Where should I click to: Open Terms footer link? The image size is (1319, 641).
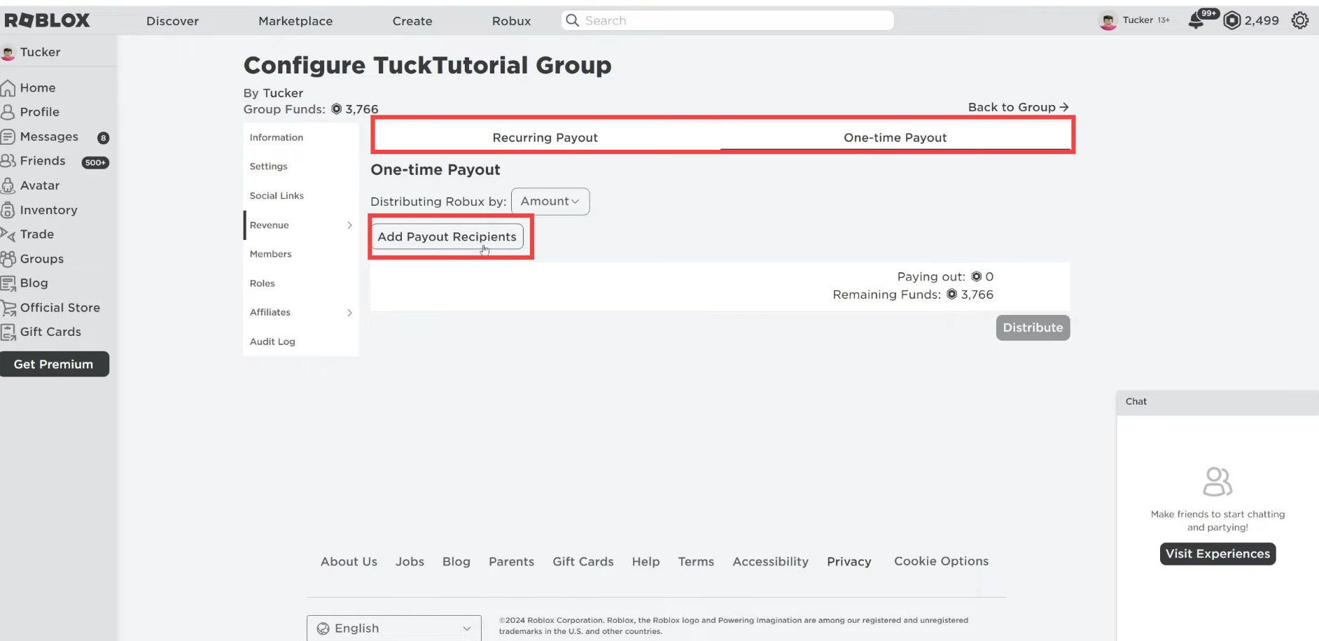click(x=696, y=561)
